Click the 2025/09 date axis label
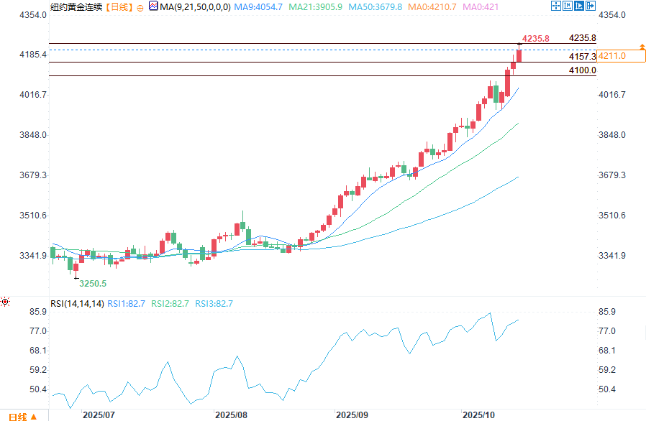Viewport: 646px width, 421px height. (352, 415)
